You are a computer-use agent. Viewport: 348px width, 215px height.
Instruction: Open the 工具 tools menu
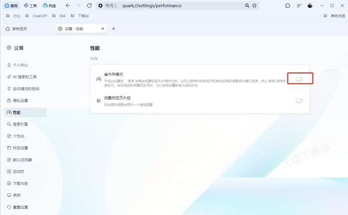pos(30,6)
